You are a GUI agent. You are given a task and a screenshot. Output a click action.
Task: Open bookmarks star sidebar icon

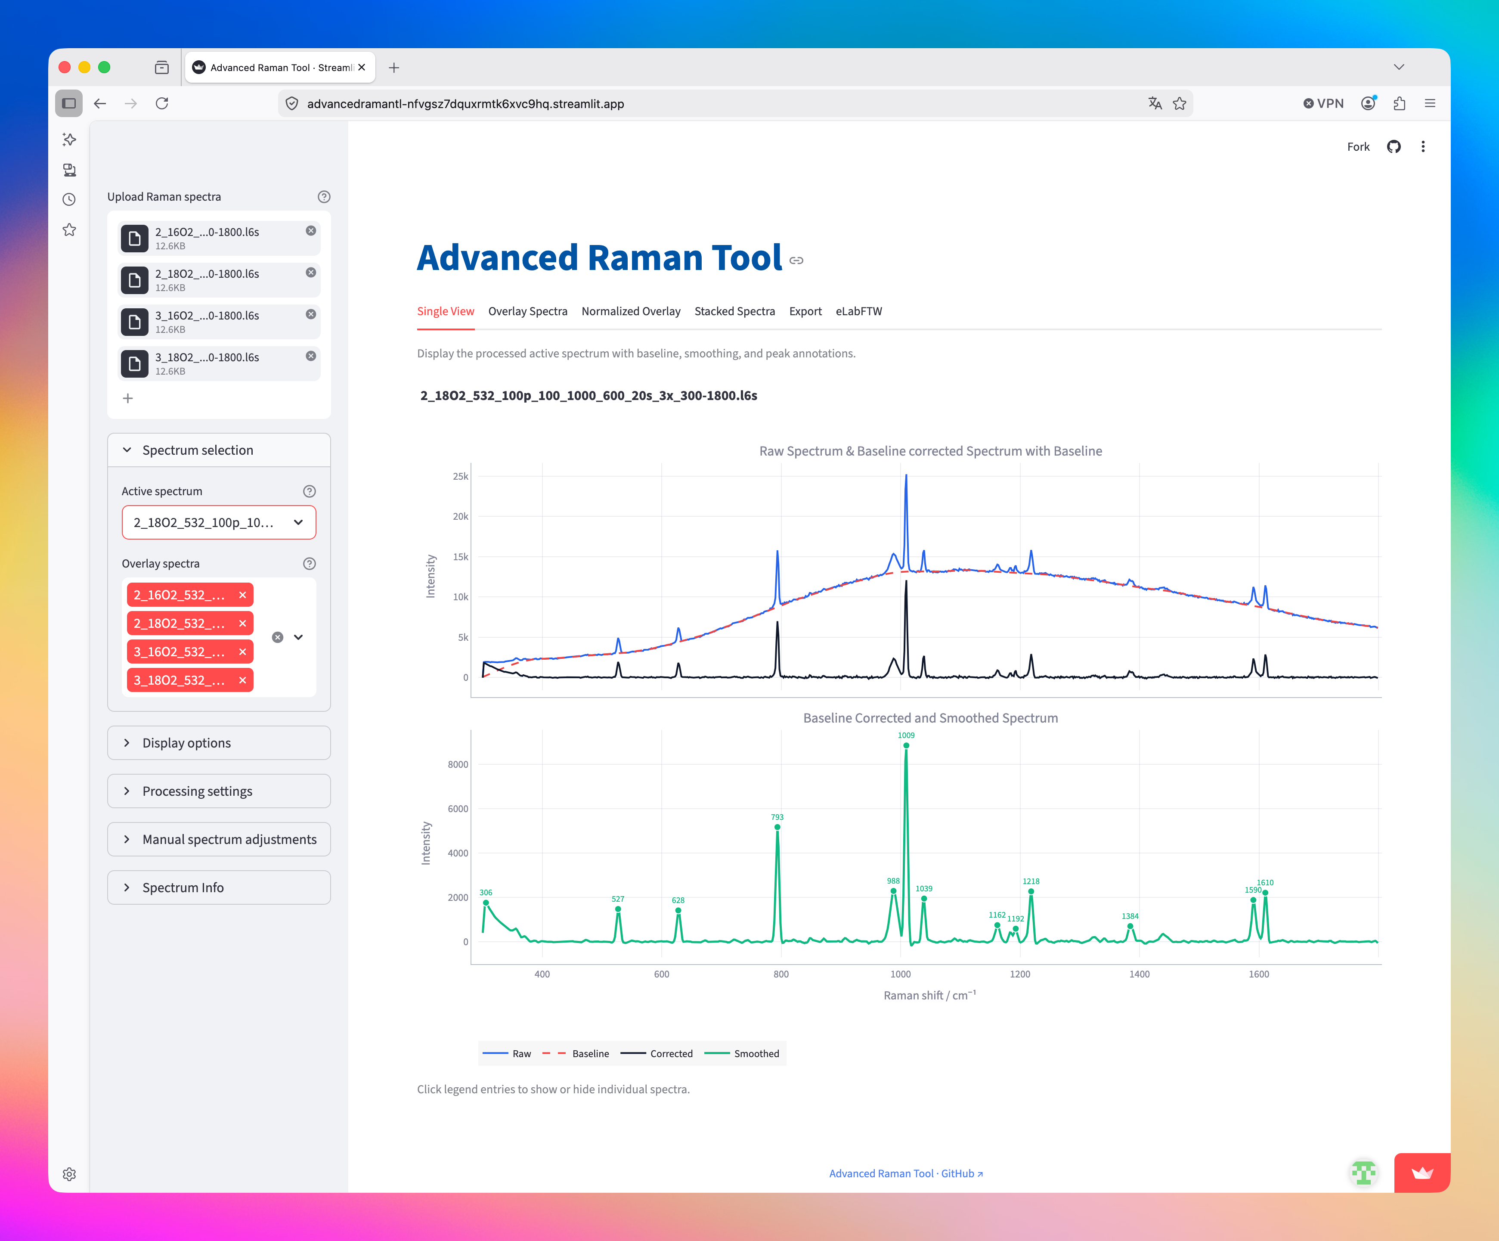69,230
